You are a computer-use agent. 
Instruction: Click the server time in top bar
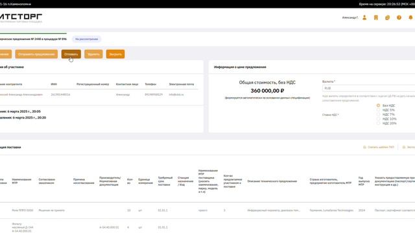click(x=386, y=4)
